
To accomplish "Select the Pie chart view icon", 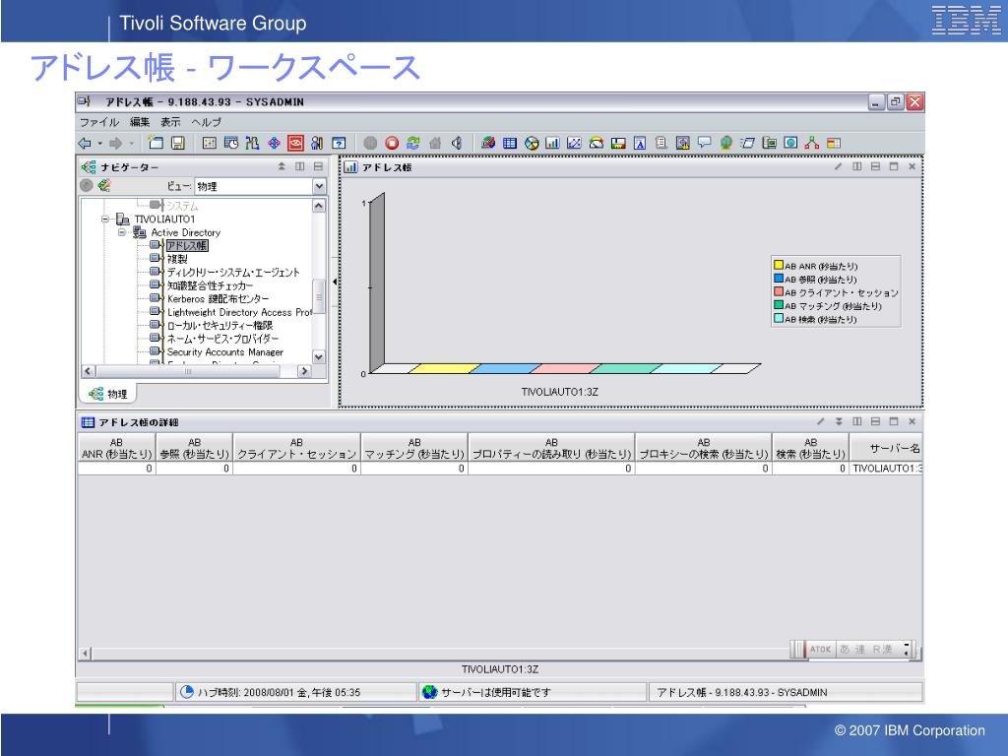I will pos(532,143).
